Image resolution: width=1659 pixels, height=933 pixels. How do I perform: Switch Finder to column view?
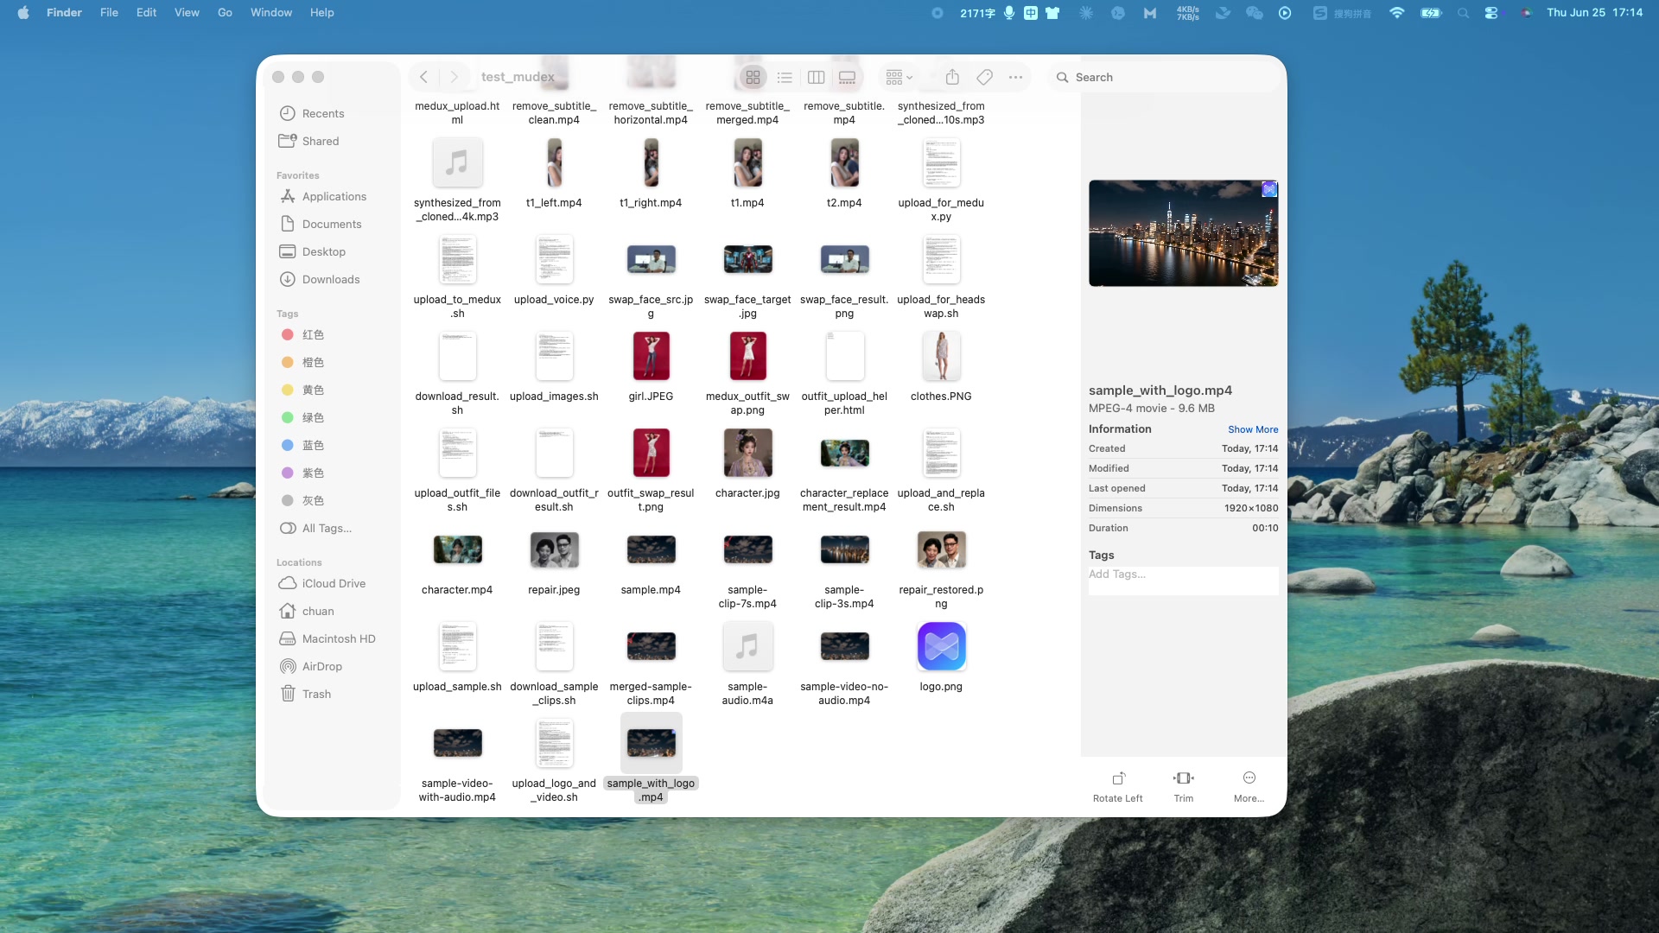pyautogui.click(x=816, y=78)
